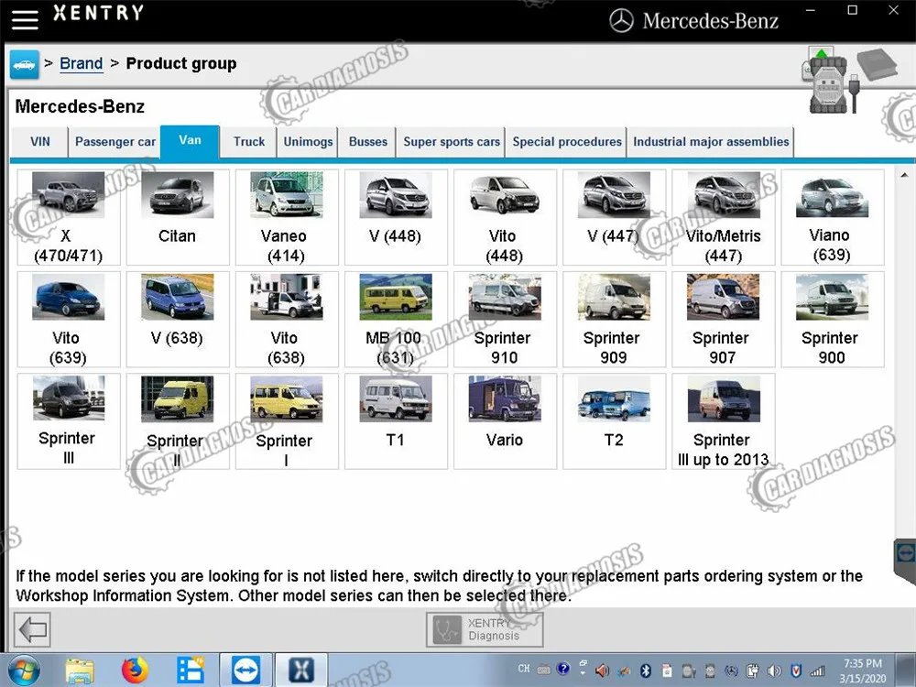916x687 pixels.
Task: Select the Vito (448) model tile
Action: (x=505, y=217)
